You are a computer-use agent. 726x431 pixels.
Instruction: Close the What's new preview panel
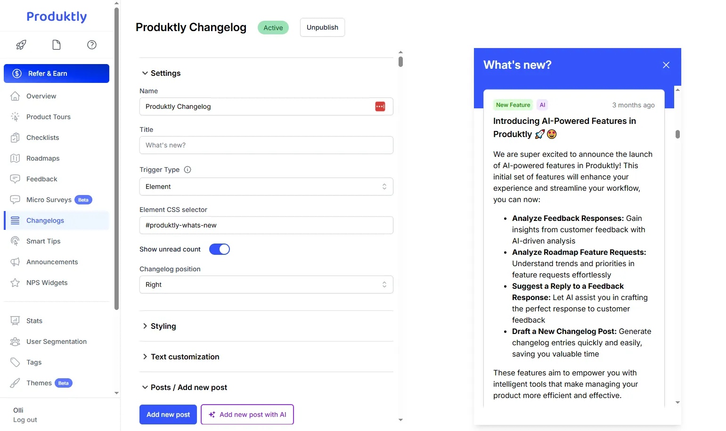[666, 65]
